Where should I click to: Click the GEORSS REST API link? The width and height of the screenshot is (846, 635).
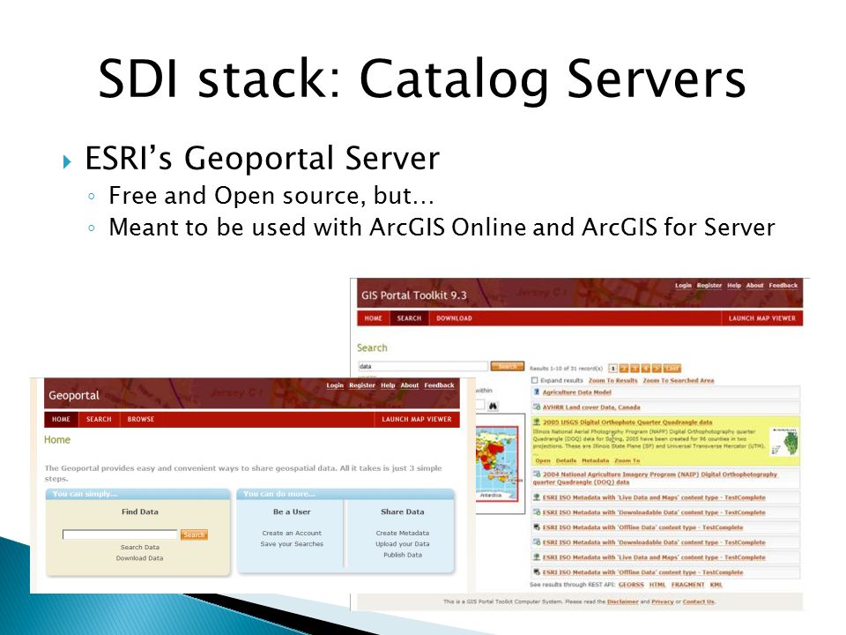(631, 585)
